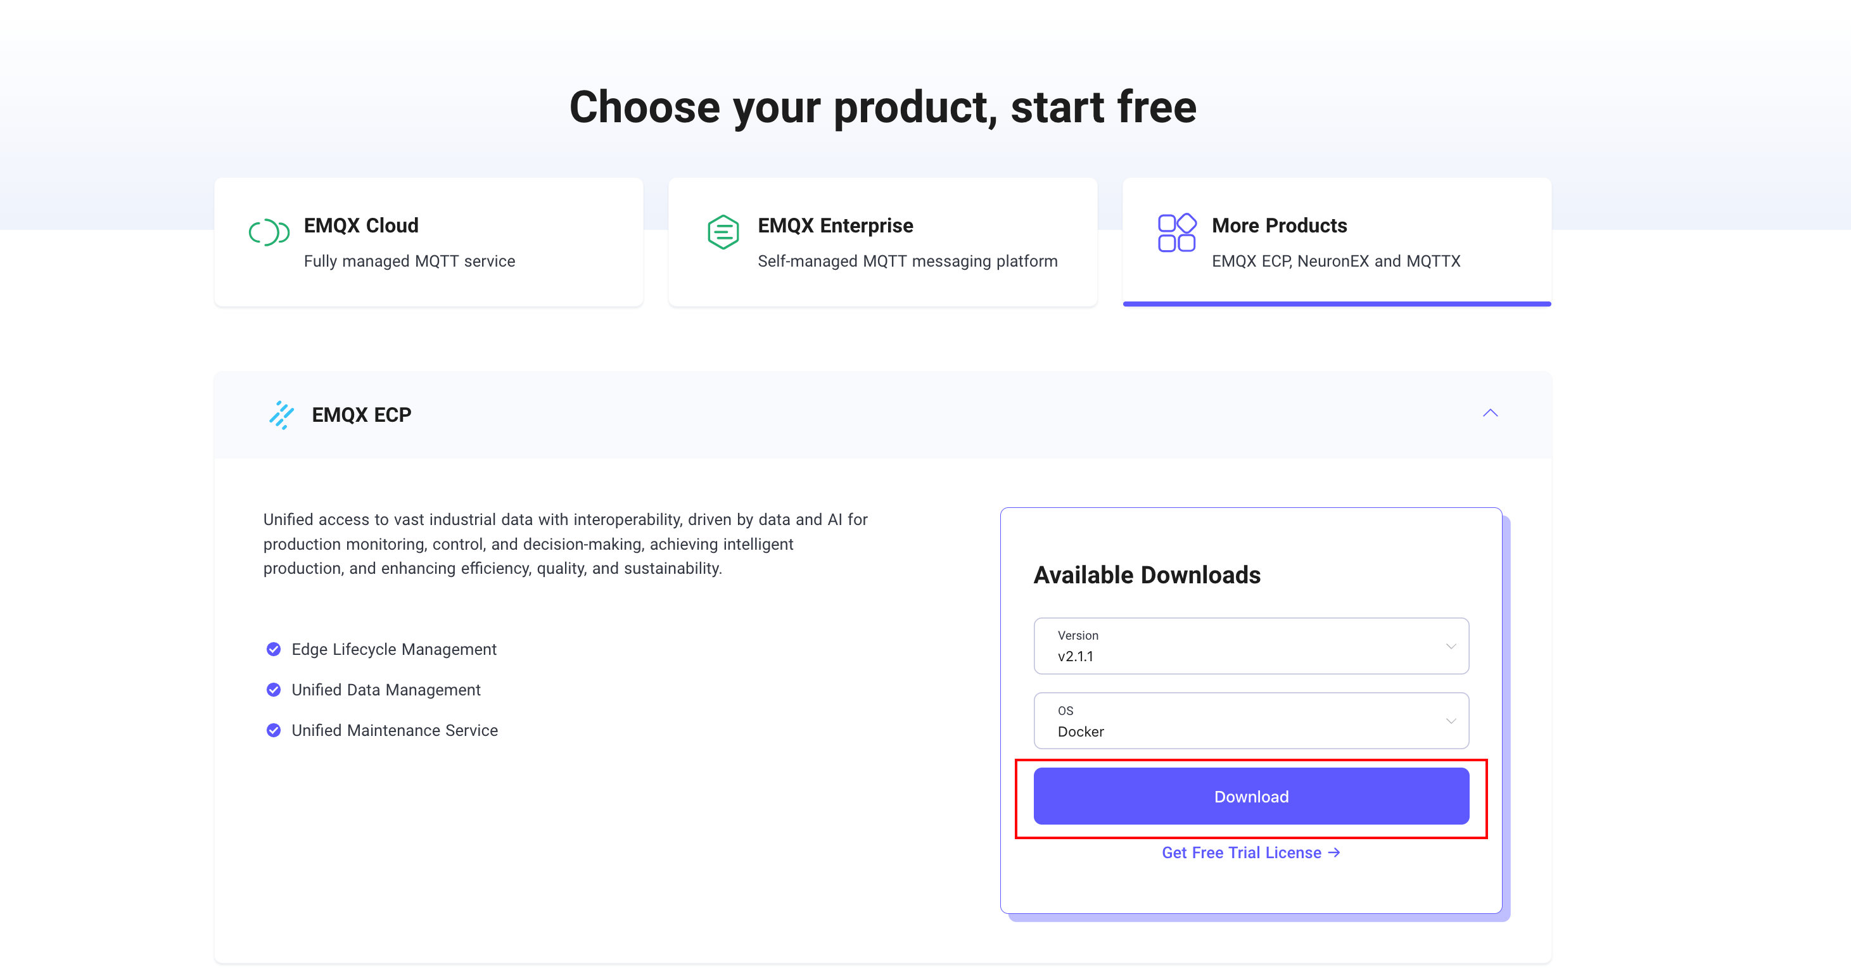
Task: Click the Version dropdown arrow
Action: pyautogui.click(x=1451, y=647)
